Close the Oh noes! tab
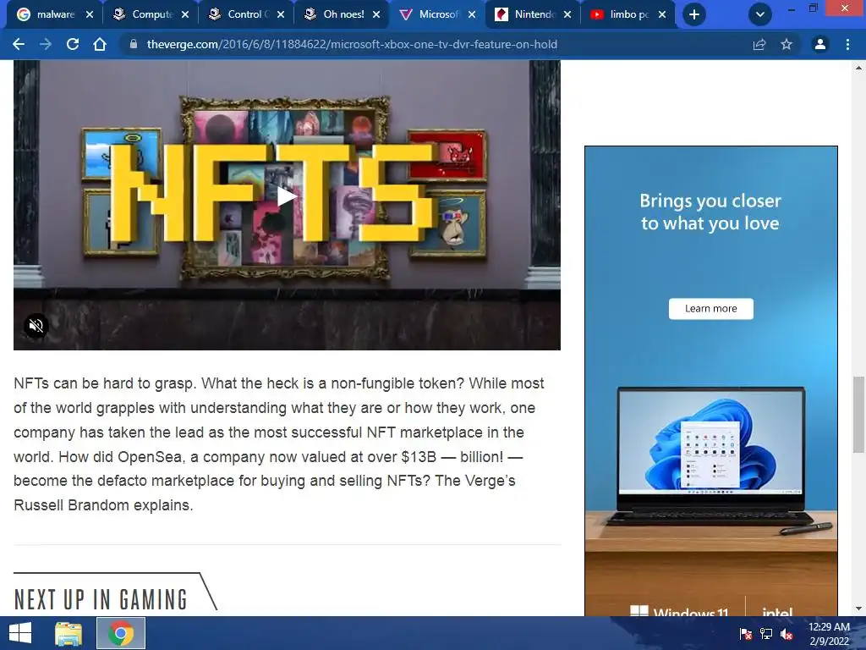 coord(376,14)
